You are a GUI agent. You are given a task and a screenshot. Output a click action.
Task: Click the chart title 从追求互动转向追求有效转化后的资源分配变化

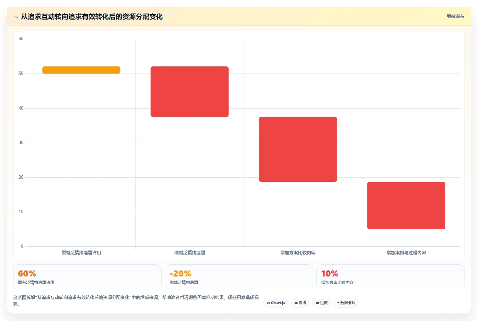92,17
